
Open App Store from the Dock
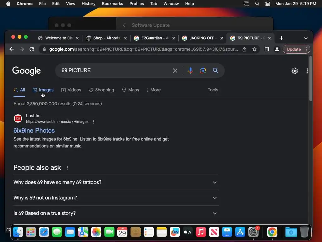(x=240, y=232)
